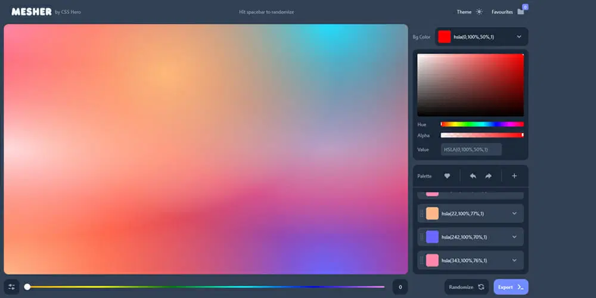Click the Export button

coord(511,287)
